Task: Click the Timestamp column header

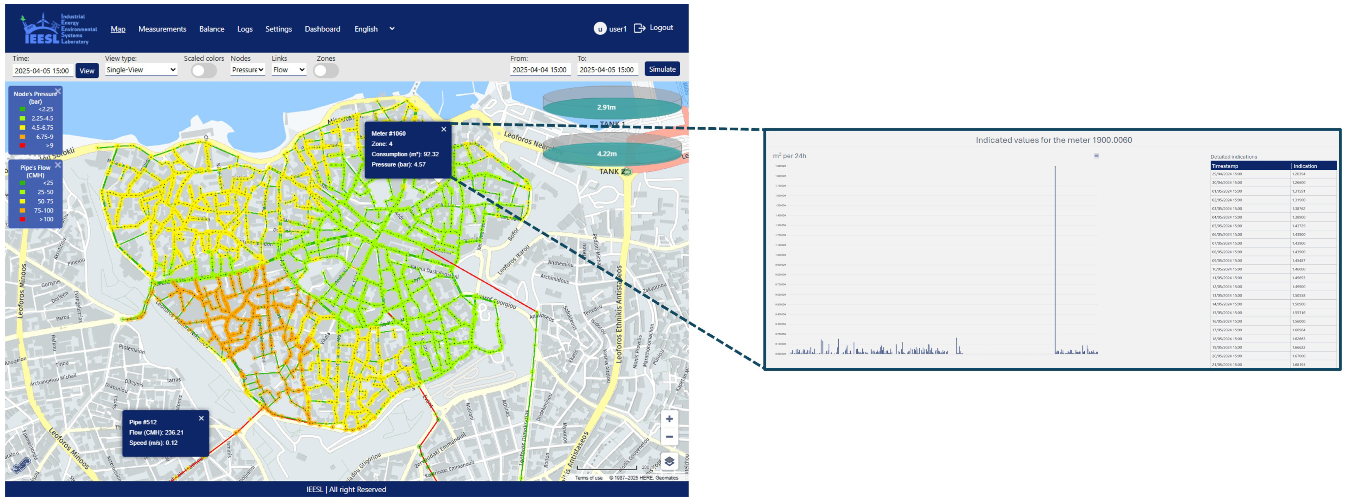Action: (x=1251, y=166)
